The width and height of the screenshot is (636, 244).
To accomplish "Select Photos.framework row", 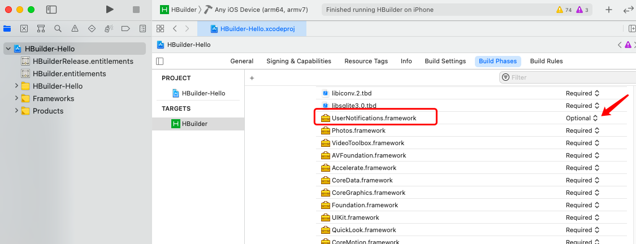I will tap(471, 130).
